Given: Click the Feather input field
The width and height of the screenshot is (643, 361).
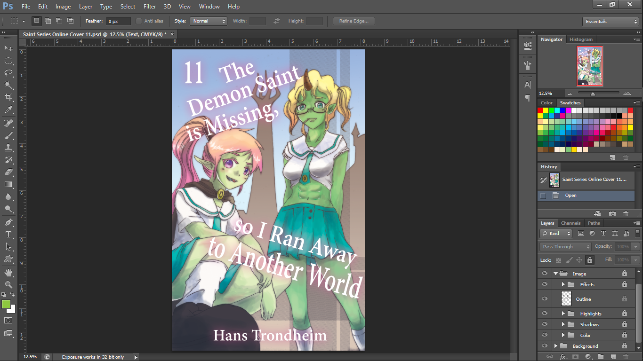Looking at the screenshot, I should (119, 22).
